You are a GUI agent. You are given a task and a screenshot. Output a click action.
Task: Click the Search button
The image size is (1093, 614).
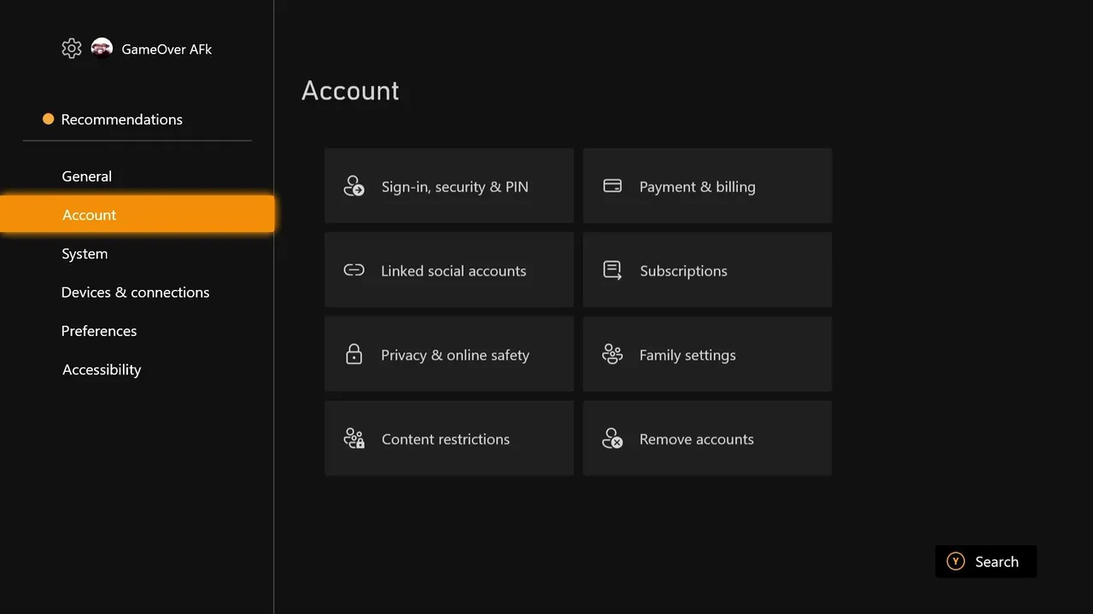pos(985,562)
